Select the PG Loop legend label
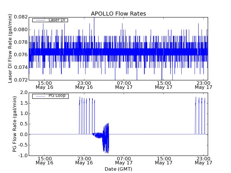Viewport: 231px width, 173px height. (x=57, y=96)
